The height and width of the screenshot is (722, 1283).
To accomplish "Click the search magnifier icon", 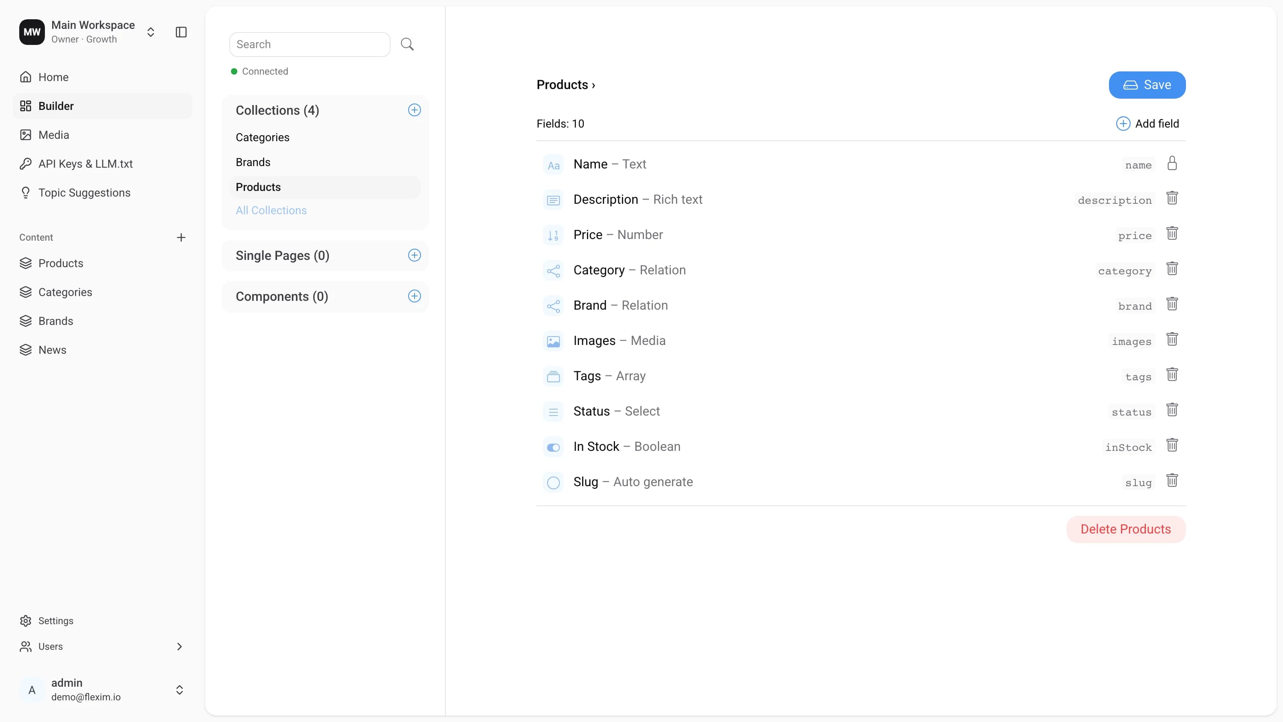I will coord(407,45).
